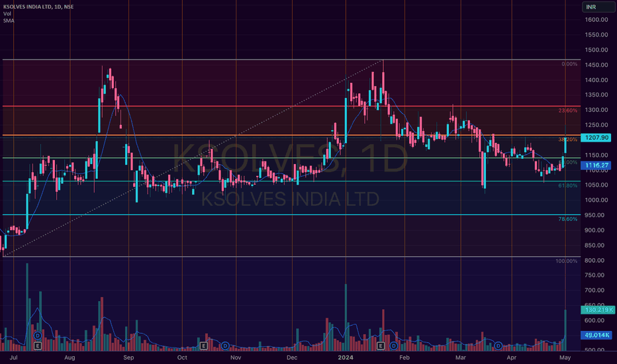Select the dividend D marker before February
This screenshot has width=617, height=364.
click(393, 346)
